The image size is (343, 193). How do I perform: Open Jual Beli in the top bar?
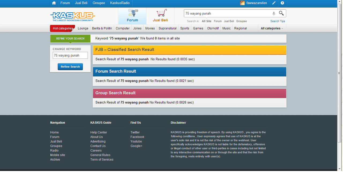pos(81,3)
